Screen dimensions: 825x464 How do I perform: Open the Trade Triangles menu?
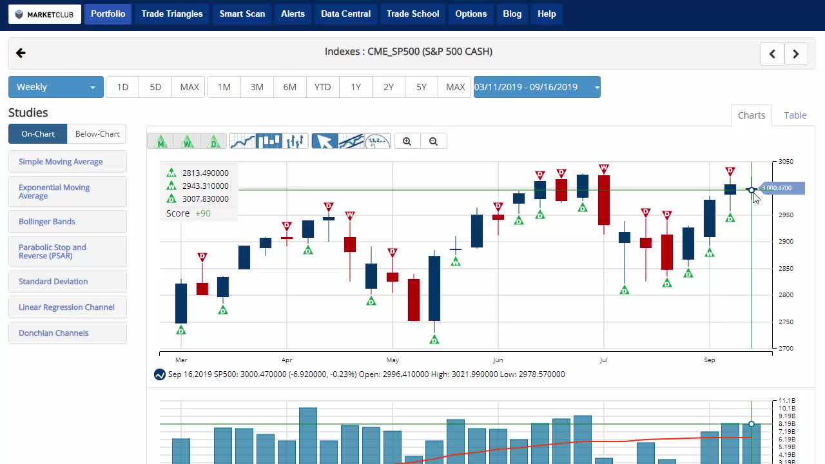(172, 14)
